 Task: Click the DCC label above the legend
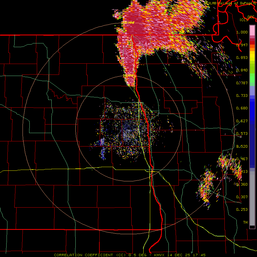pyautogui.click(x=251, y=17)
